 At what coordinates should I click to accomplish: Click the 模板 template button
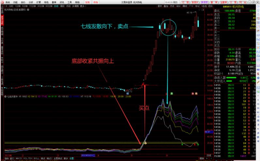202,158
